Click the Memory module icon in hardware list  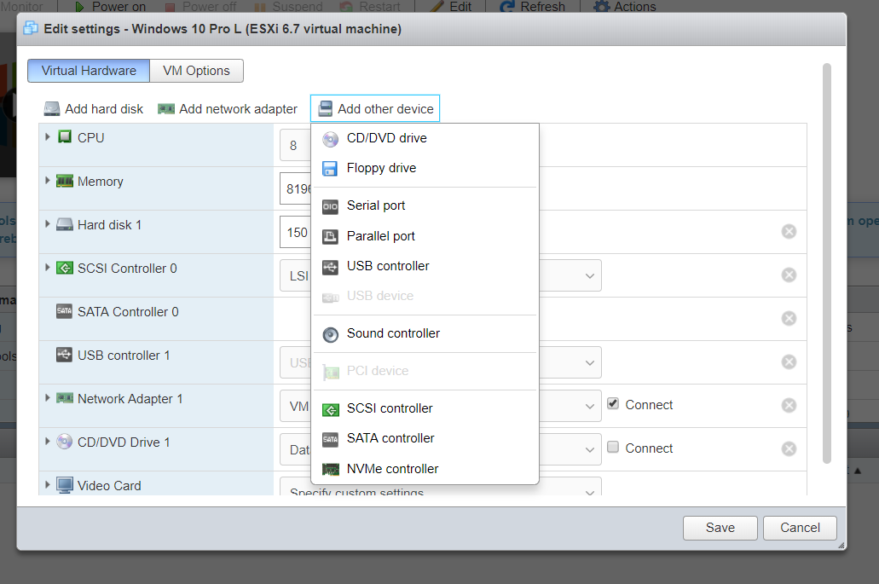(65, 181)
